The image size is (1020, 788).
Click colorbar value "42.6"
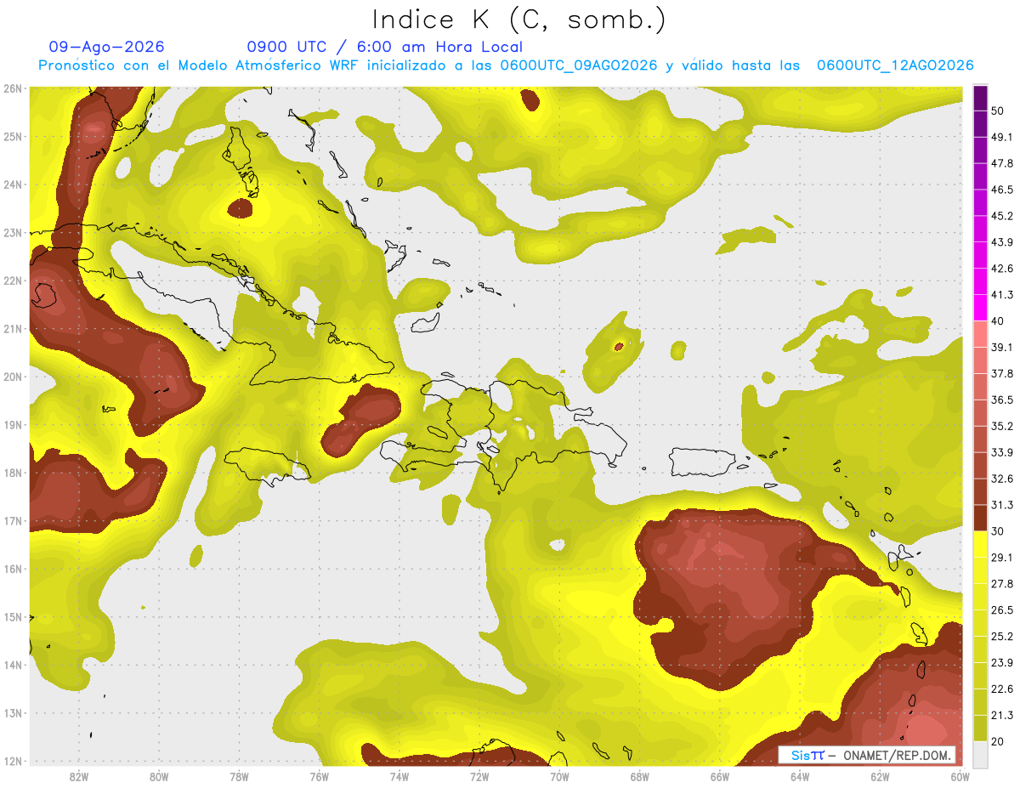pyautogui.click(x=1002, y=268)
